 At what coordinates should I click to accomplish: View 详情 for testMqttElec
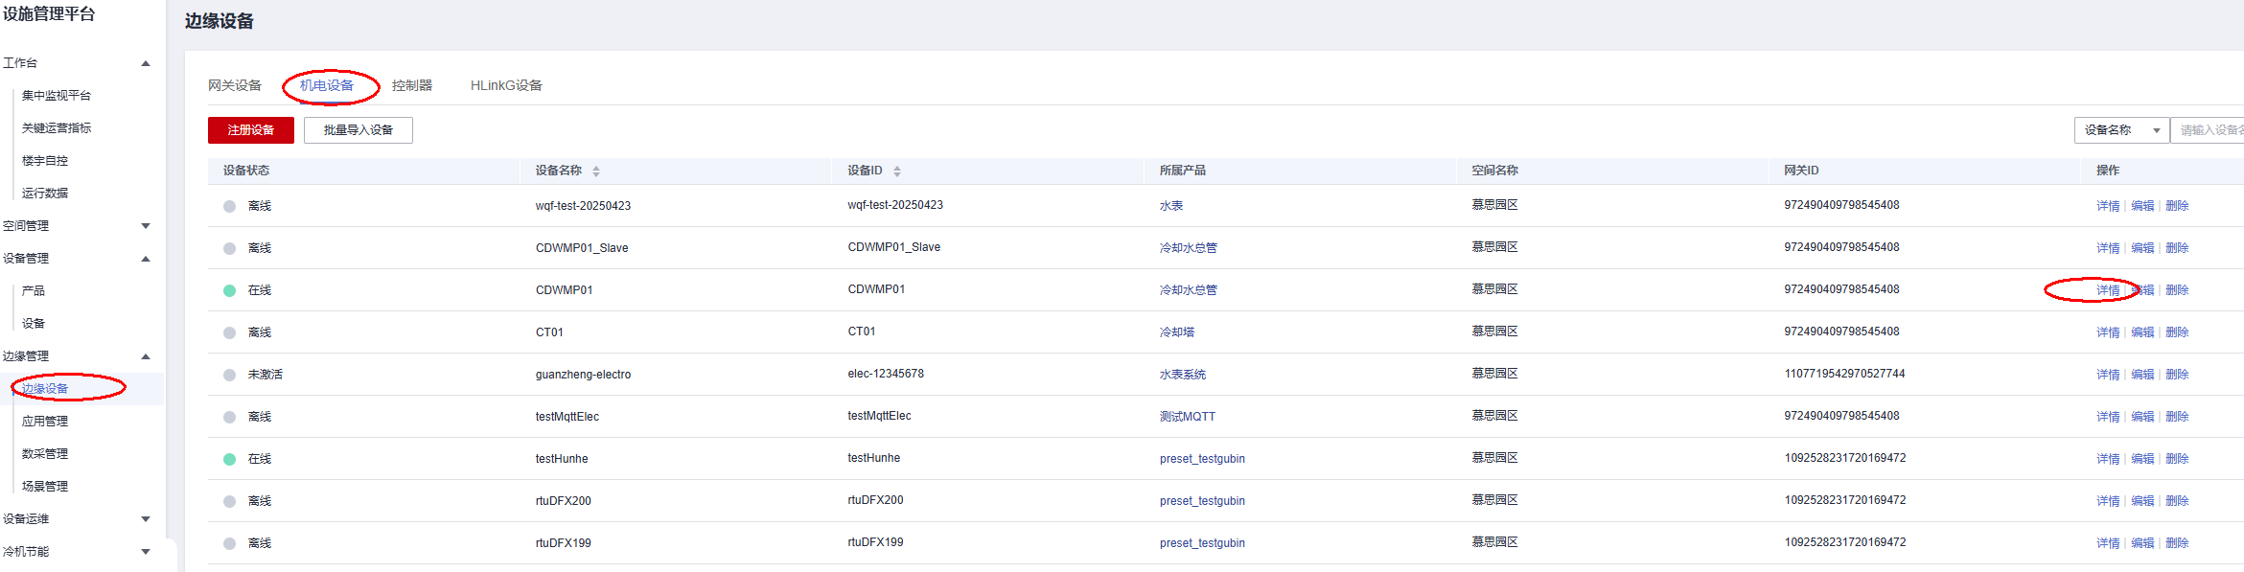(x=2108, y=417)
